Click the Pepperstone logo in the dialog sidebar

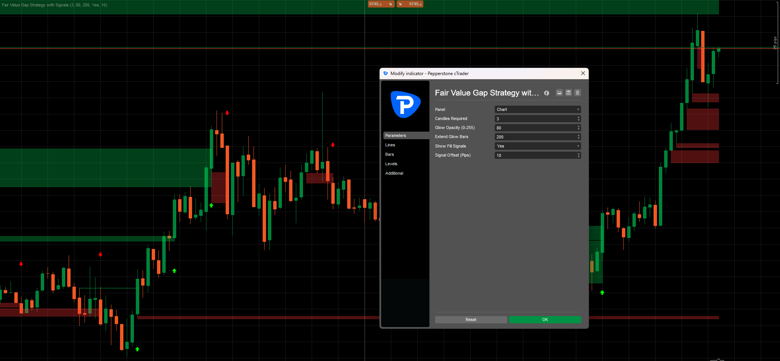tap(406, 104)
